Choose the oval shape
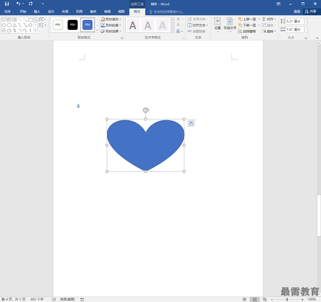Image resolution: width=321 pixels, height=302 pixels. 4,25
